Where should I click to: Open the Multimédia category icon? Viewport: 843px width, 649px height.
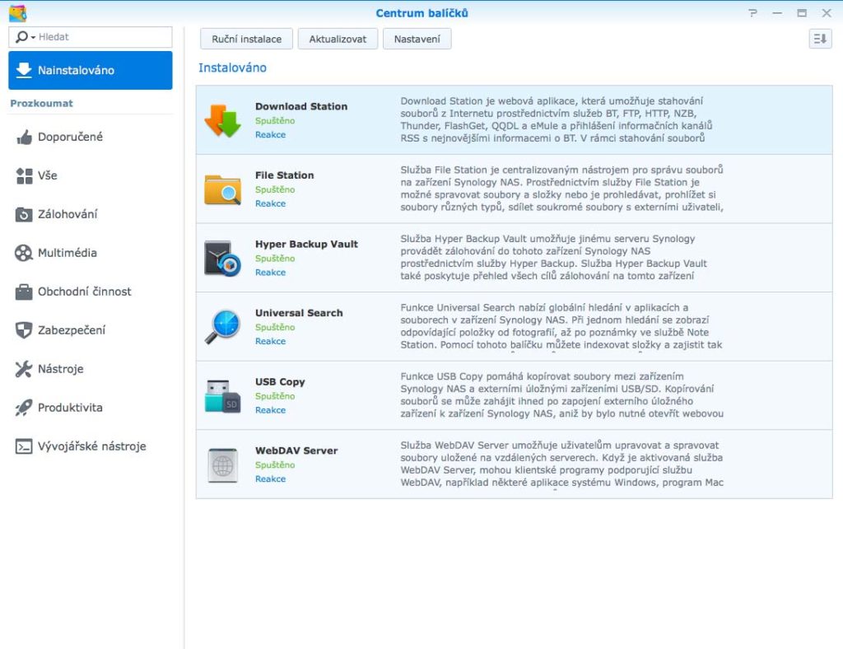point(23,253)
